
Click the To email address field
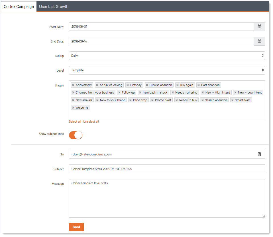pos(167,154)
